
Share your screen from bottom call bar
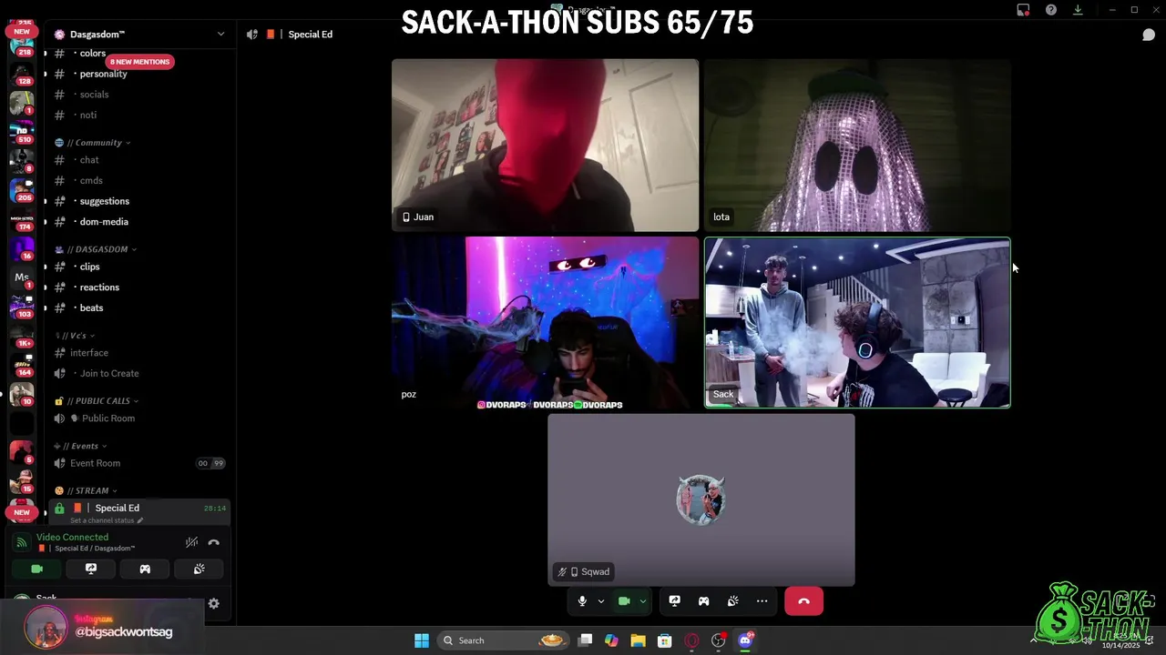click(x=675, y=601)
